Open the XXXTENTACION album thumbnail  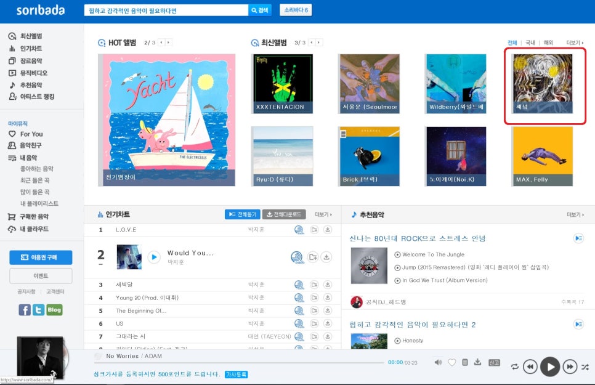pyautogui.click(x=283, y=84)
